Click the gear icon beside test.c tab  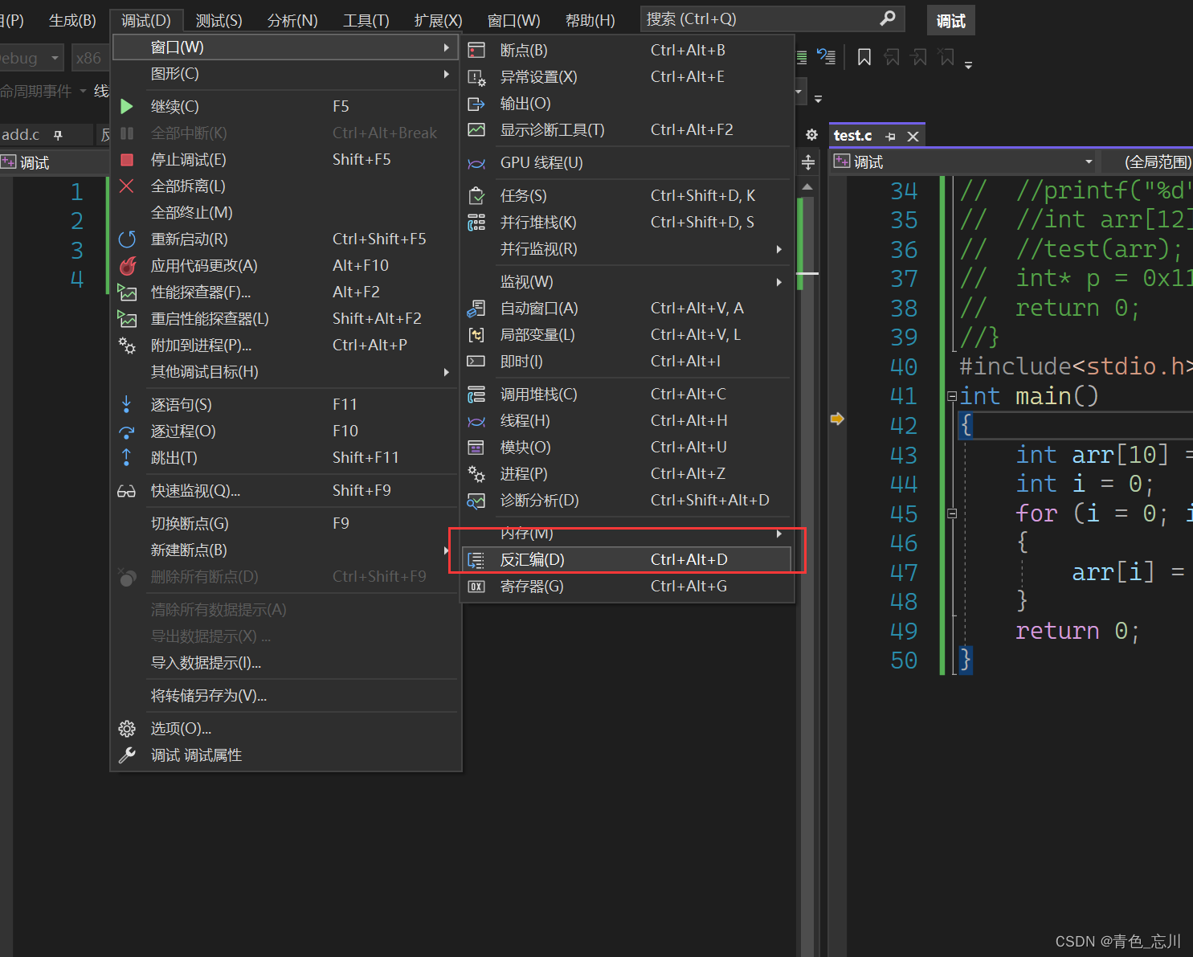click(x=811, y=135)
